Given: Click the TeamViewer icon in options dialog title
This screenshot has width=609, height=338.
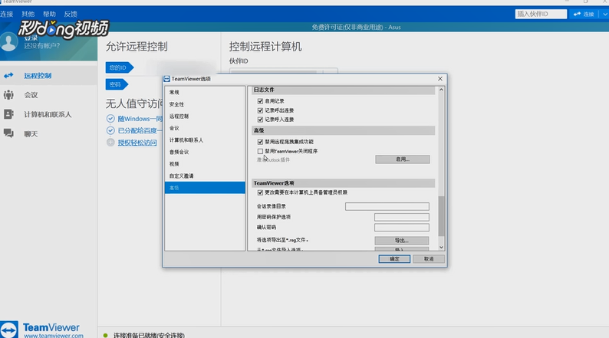Looking at the screenshot, I should pyautogui.click(x=167, y=79).
